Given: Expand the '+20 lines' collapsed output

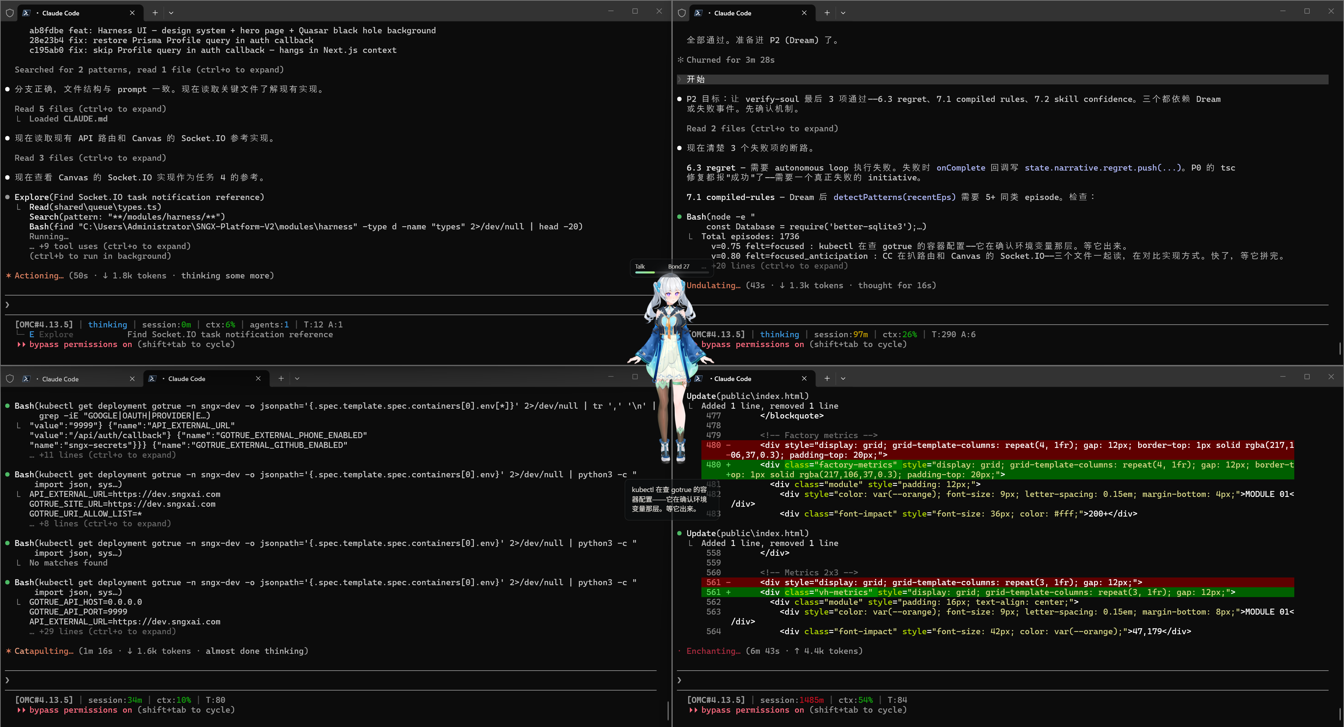Looking at the screenshot, I should (x=779, y=266).
